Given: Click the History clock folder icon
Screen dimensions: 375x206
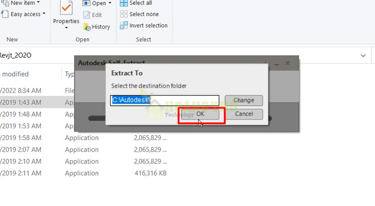Looking at the screenshot, I should [87, 27].
